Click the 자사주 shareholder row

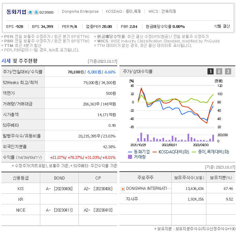click(x=177, y=199)
